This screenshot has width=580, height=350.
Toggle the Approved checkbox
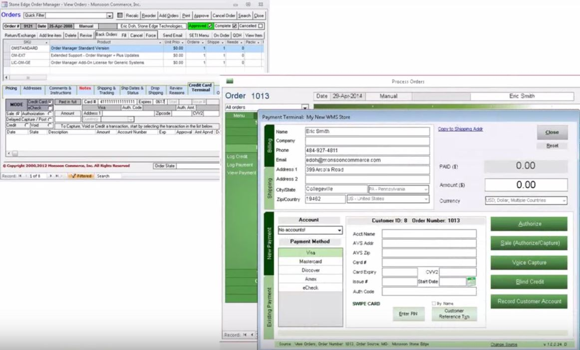click(x=209, y=25)
